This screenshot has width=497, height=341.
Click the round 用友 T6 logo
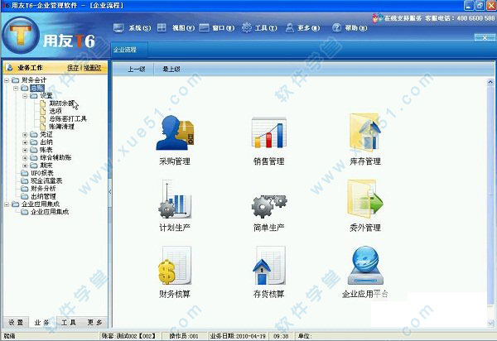pos(21,36)
